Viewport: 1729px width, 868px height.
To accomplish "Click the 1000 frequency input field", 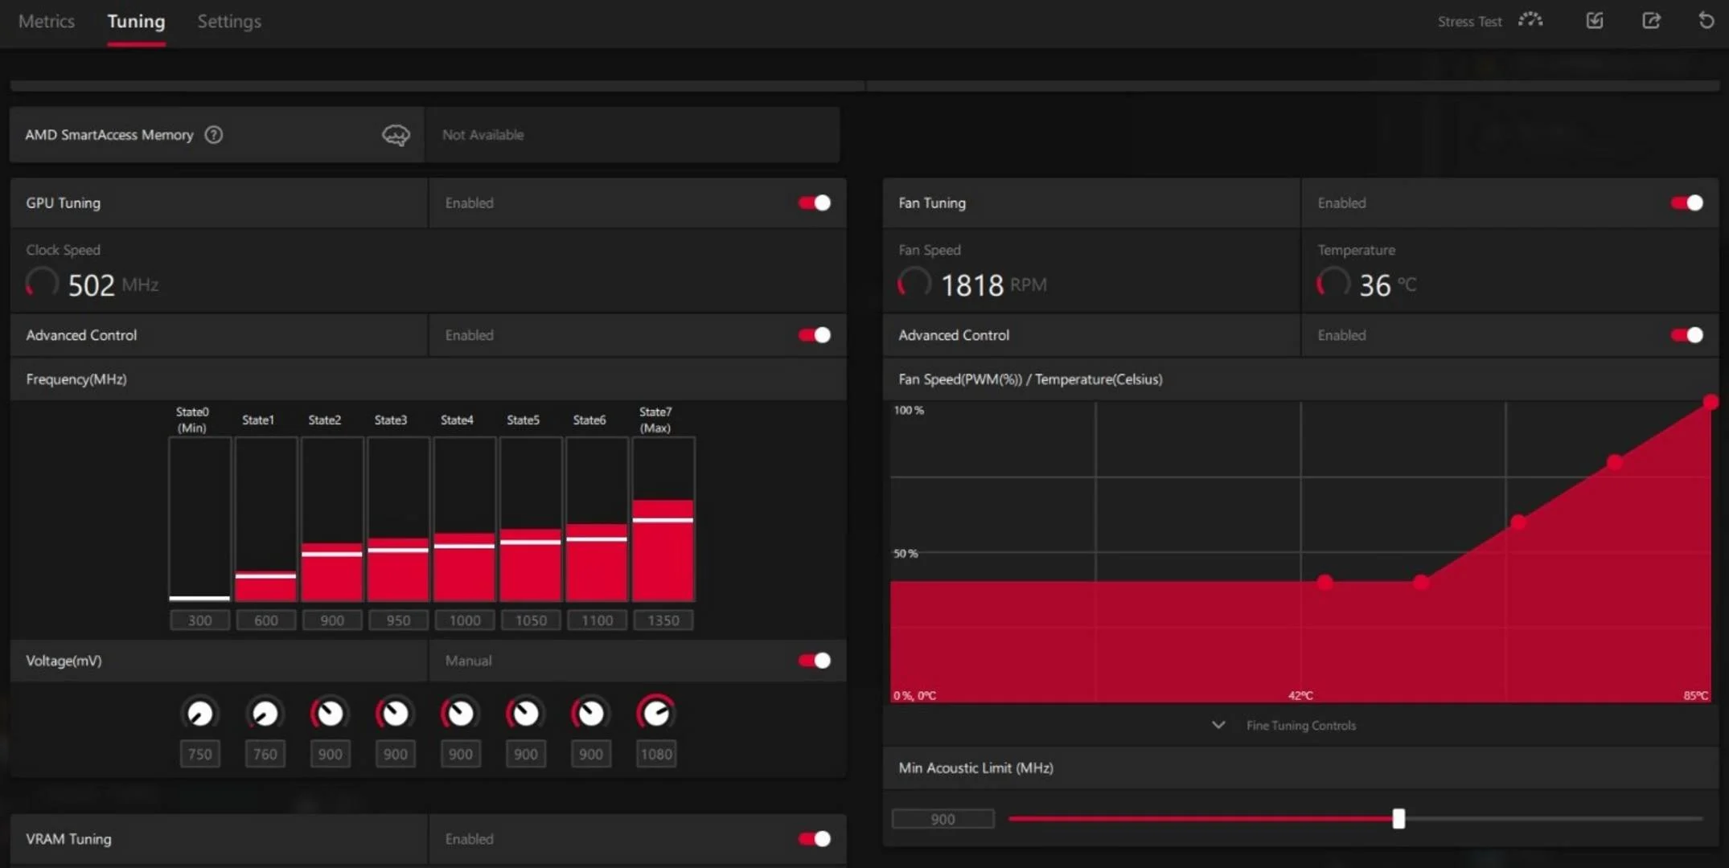I will (464, 620).
